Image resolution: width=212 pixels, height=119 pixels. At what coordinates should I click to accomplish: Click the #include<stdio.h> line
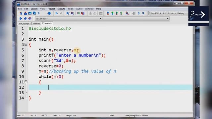click(x=50, y=29)
